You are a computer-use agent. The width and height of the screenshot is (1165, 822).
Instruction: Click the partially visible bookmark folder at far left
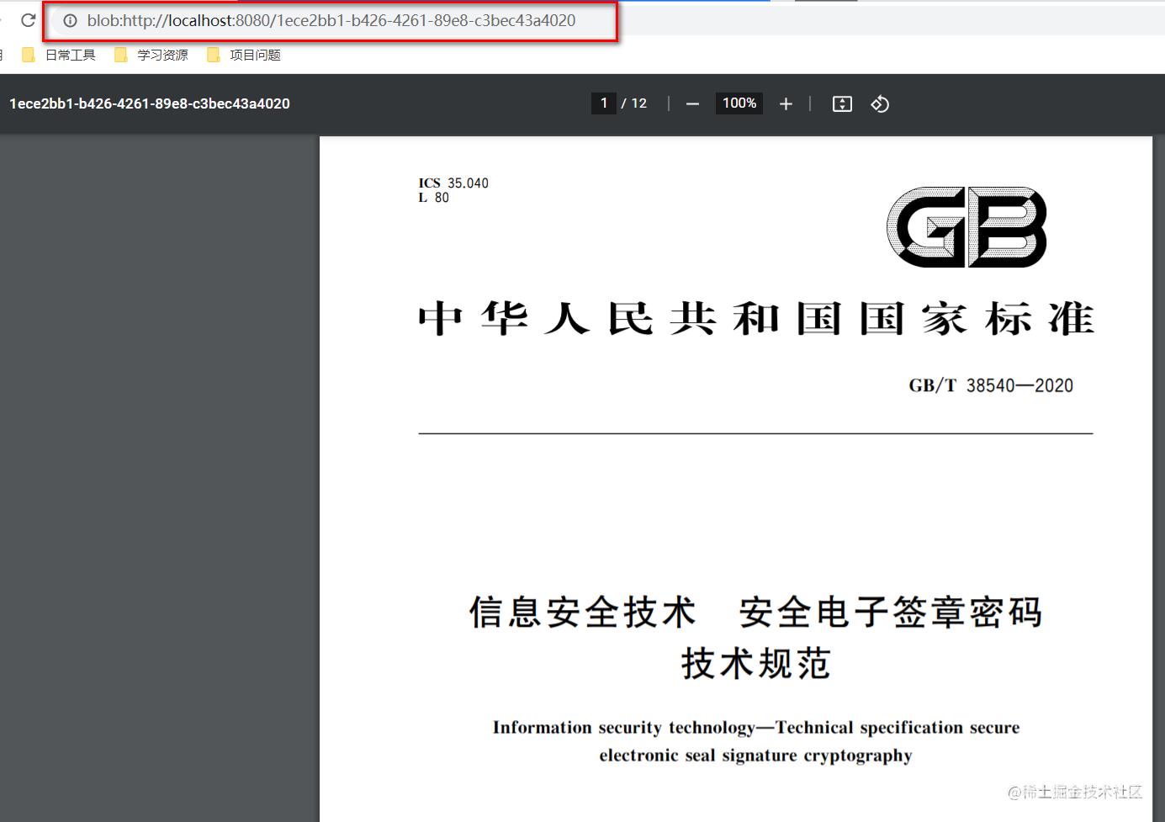3,54
